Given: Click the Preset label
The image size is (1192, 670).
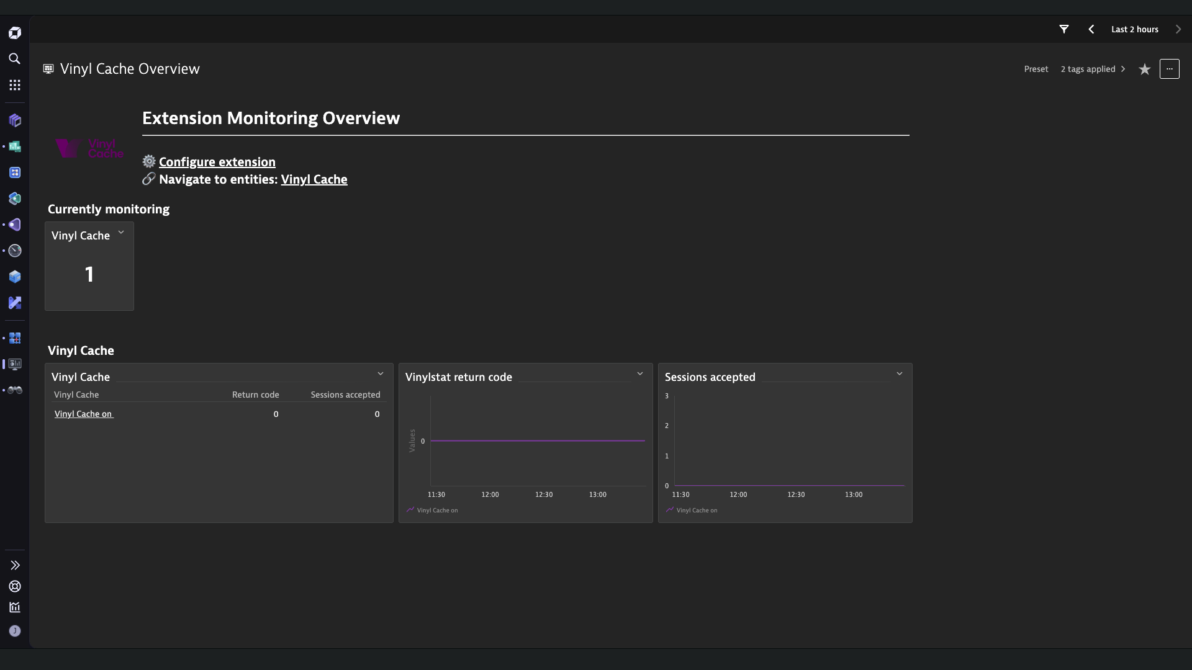Looking at the screenshot, I should tap(1036, 69).
